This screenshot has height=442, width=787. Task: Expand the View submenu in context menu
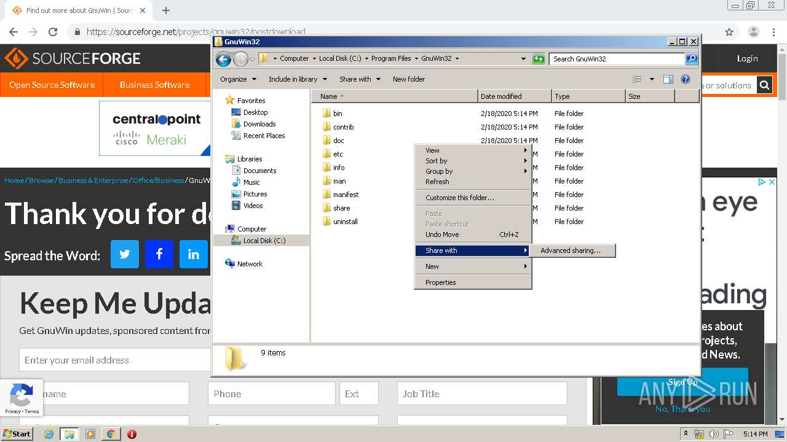473,150
